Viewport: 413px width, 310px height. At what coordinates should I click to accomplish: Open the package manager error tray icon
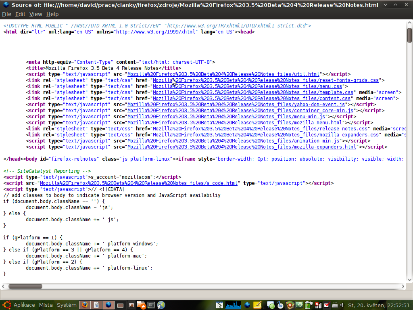[290, 305]
